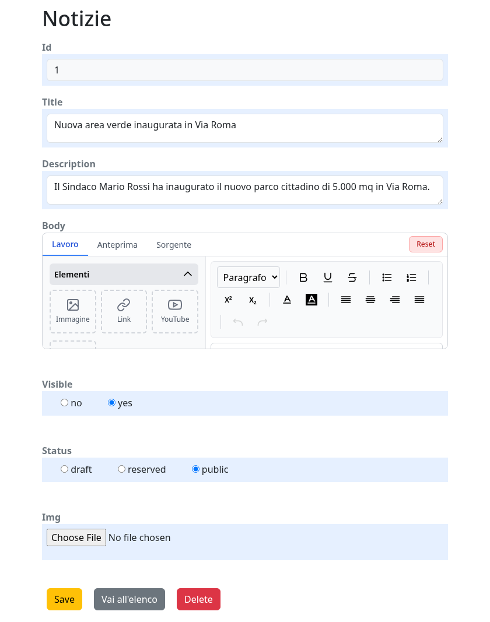Justify the text
The width and height of the screenshot is (490, 622).
[x=420, y=300]
